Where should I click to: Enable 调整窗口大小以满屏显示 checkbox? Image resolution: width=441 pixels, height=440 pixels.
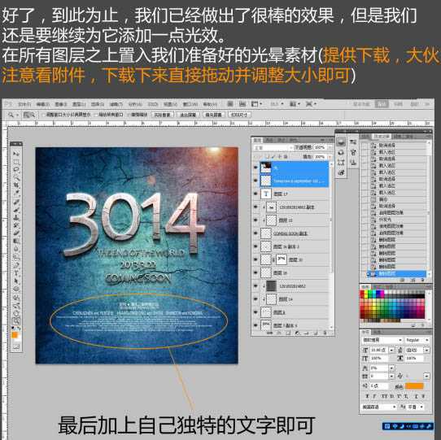44,115
